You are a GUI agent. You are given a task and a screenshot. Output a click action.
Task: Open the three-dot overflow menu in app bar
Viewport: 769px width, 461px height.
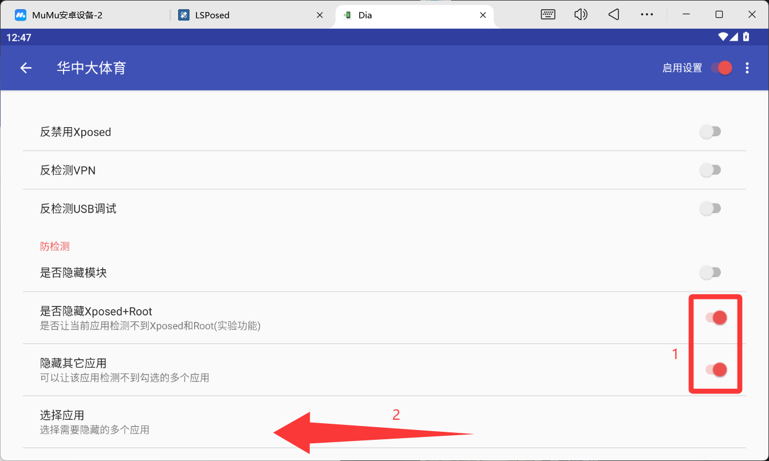[747, 68]
